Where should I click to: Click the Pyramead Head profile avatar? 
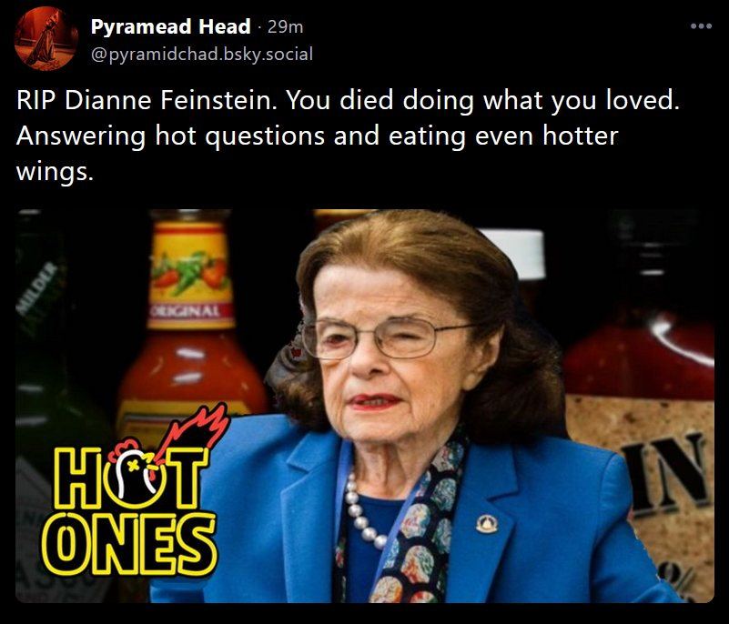pos(46,37)
